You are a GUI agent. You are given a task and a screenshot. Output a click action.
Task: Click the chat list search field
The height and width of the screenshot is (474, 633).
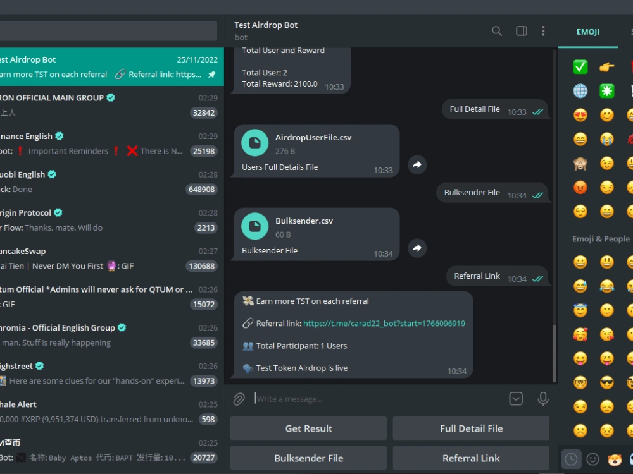point(108,30)
